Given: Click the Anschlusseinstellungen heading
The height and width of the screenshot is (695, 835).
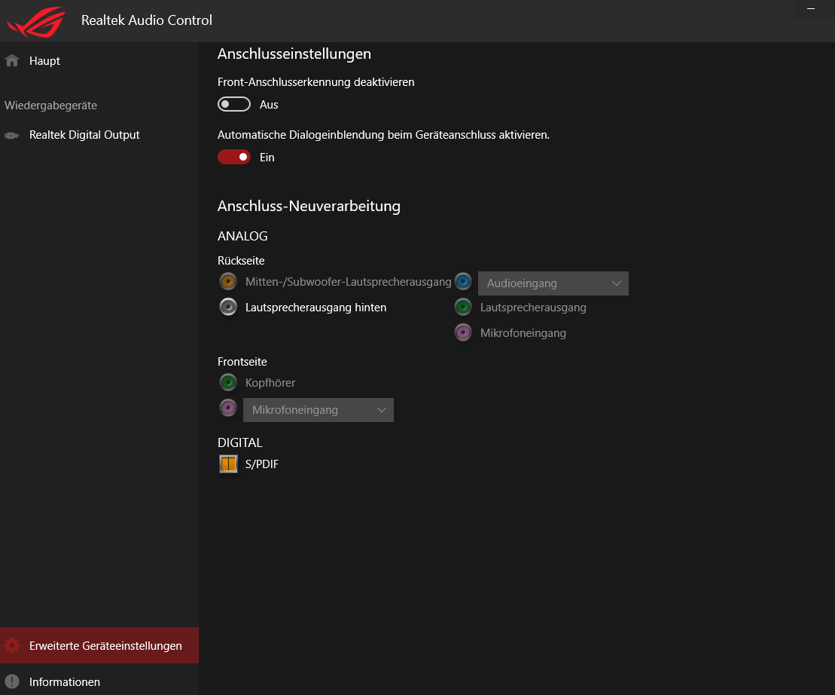Looking at the screenshot, I should point(294,54).
